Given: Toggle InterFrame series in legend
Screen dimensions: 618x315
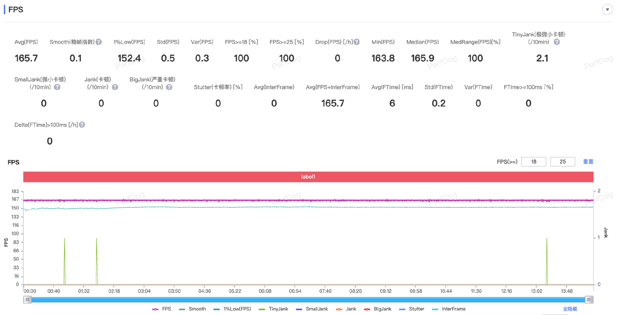Looking at the screenshot, I should 449,309.
